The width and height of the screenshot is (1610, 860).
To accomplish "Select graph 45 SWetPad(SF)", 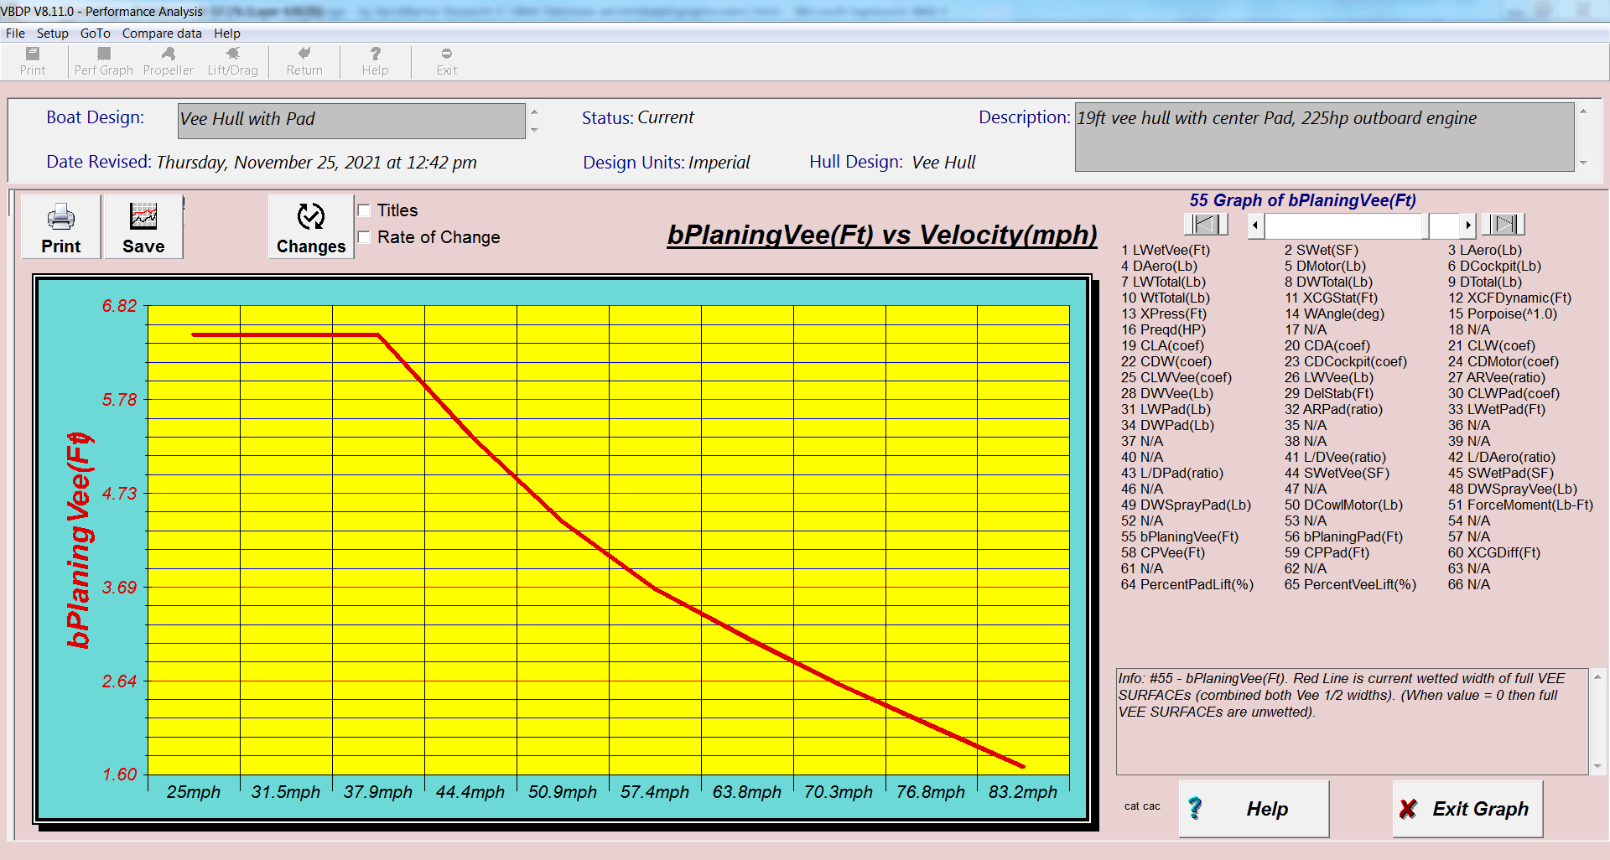I will tap(1501, 473).
